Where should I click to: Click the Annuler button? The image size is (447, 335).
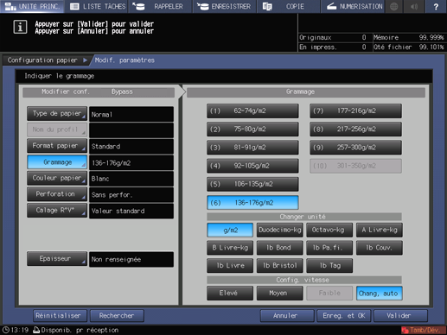coord(287,316)
